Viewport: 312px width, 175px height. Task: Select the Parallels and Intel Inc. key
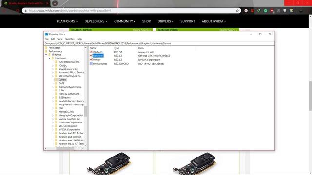click(x=70, y=137)
